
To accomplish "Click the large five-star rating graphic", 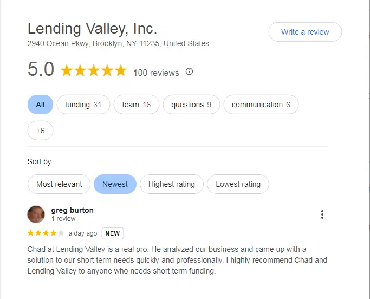I will pyautogui.click(x=94, y=71).
